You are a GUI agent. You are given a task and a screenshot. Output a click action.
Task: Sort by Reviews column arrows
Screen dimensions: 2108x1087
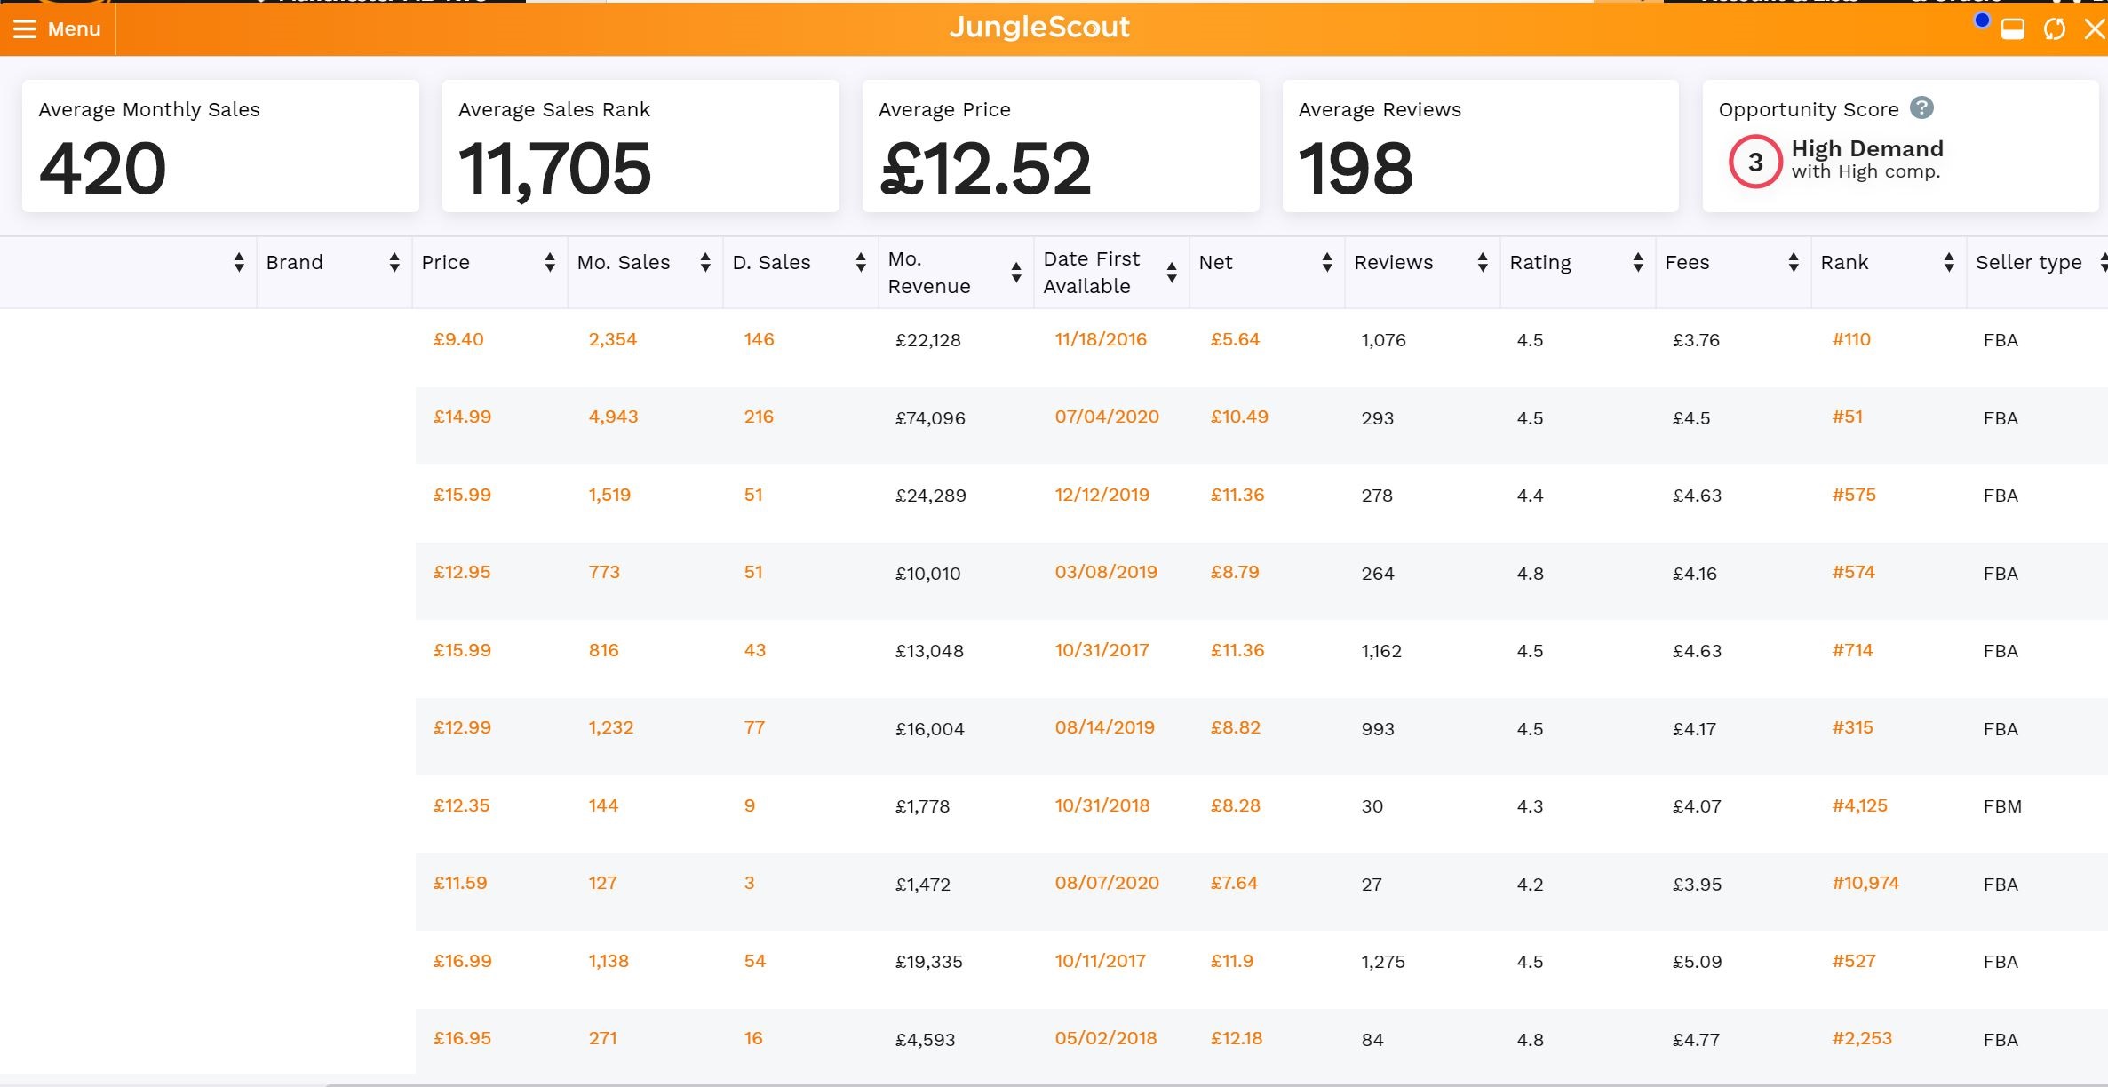[1483, 263]
